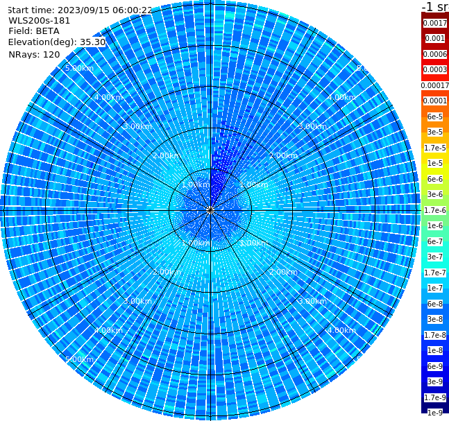This screenshot has height=421, width=449.
Task: Click the northwest 5.00km range ring label
Action: pyautogui.click(x=79, y=68)
